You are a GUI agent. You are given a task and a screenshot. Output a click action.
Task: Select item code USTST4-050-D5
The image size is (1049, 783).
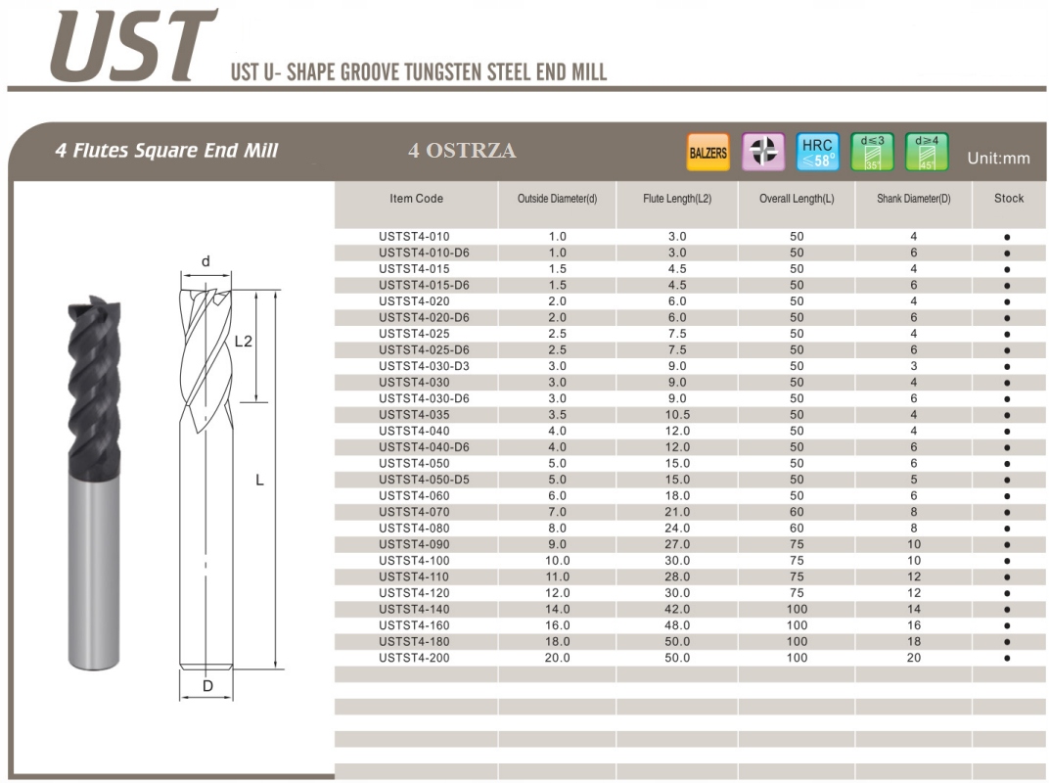pyautogui.click(x=424, y=480)
